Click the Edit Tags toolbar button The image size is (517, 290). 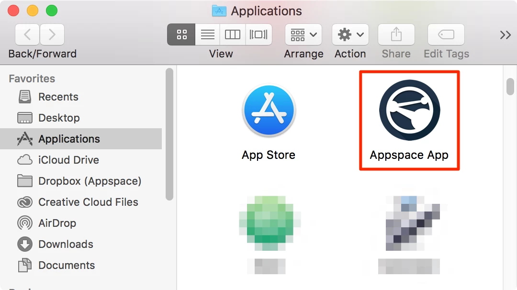coord(446,34)
